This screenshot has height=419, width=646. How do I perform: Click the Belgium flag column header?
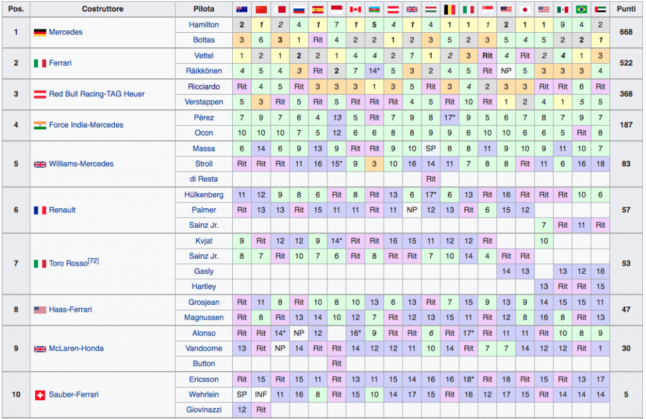[x=449, y=9]
